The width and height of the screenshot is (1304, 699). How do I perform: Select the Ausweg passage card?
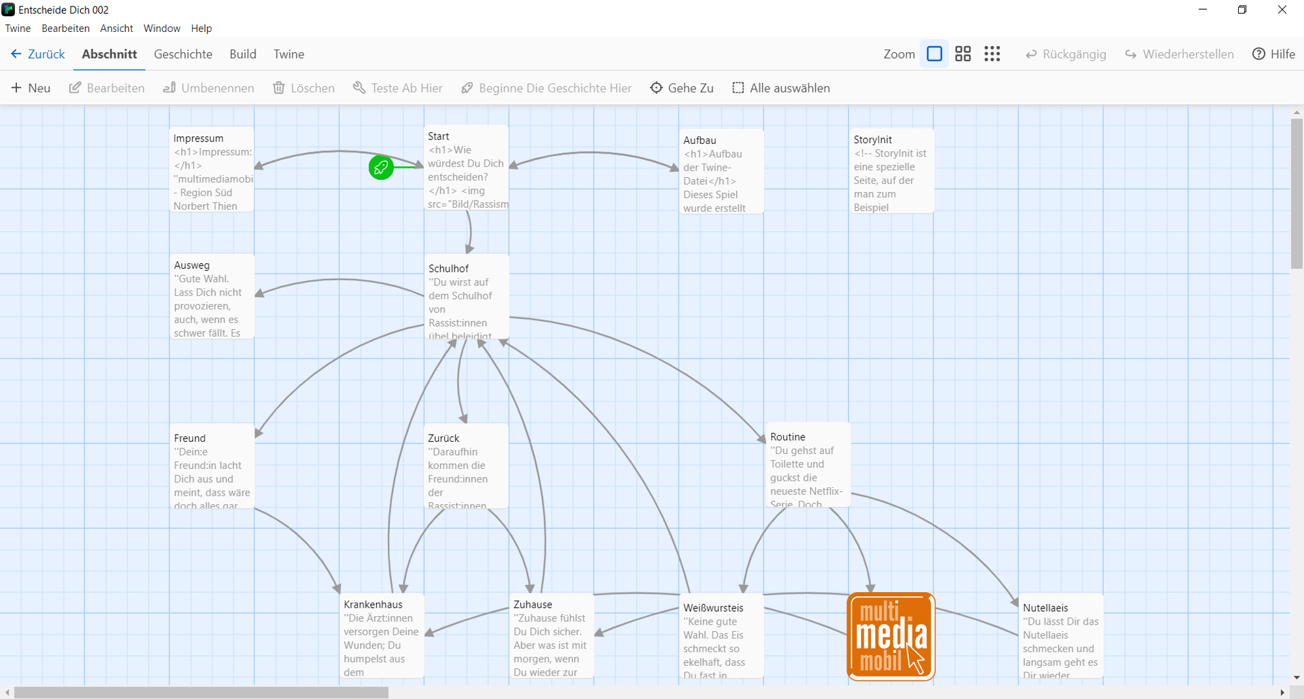coord(212,296)
